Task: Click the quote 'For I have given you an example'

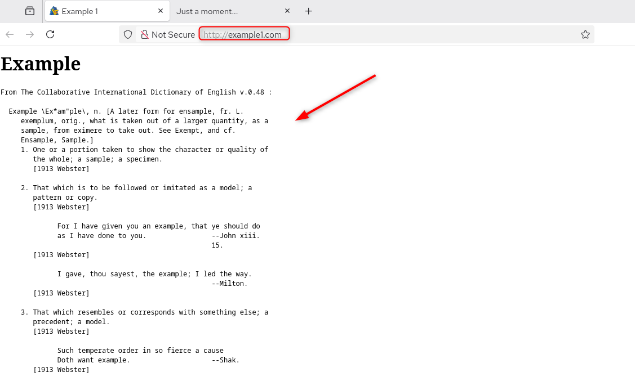Action: click(x=159, y=226)
